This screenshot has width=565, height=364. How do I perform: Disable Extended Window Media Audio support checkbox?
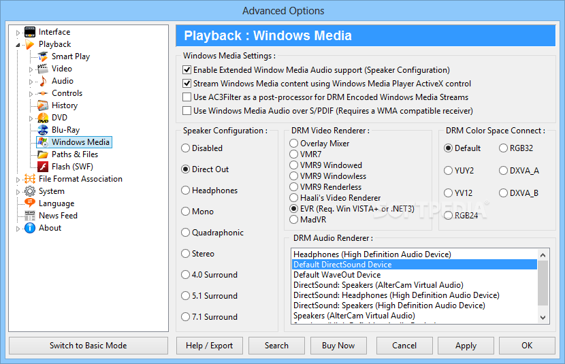tap(187, 70)
